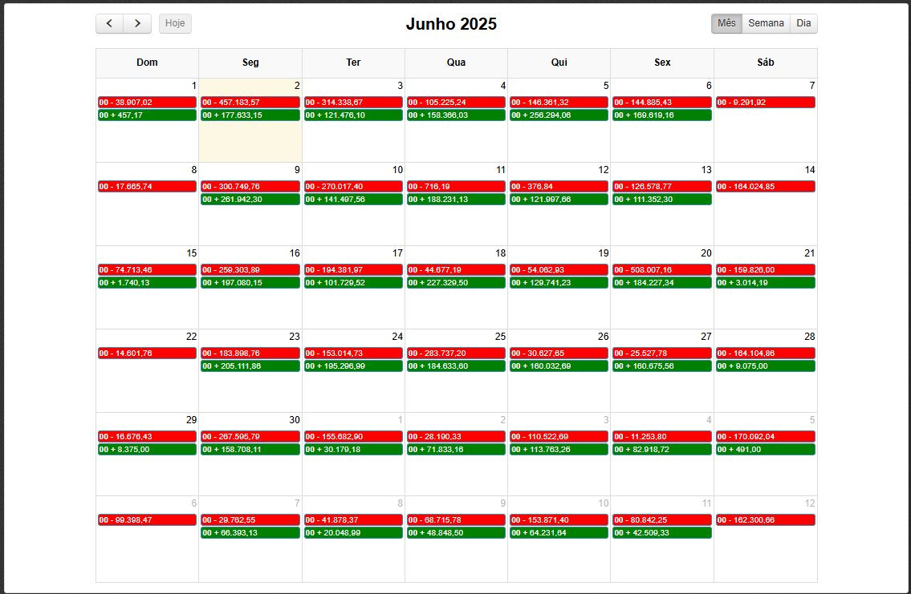Switch to the Semana view
911x594 pixels.
tap(766, 24)
